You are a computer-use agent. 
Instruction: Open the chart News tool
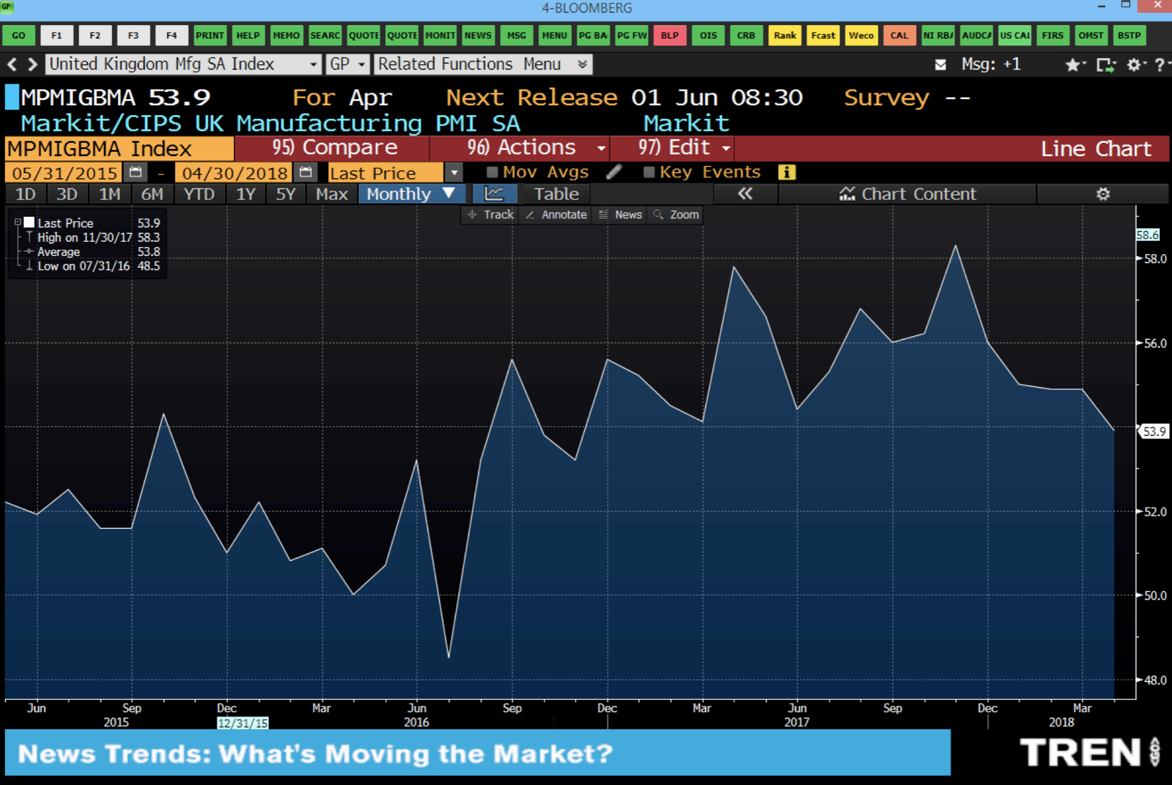pos(620,215)
